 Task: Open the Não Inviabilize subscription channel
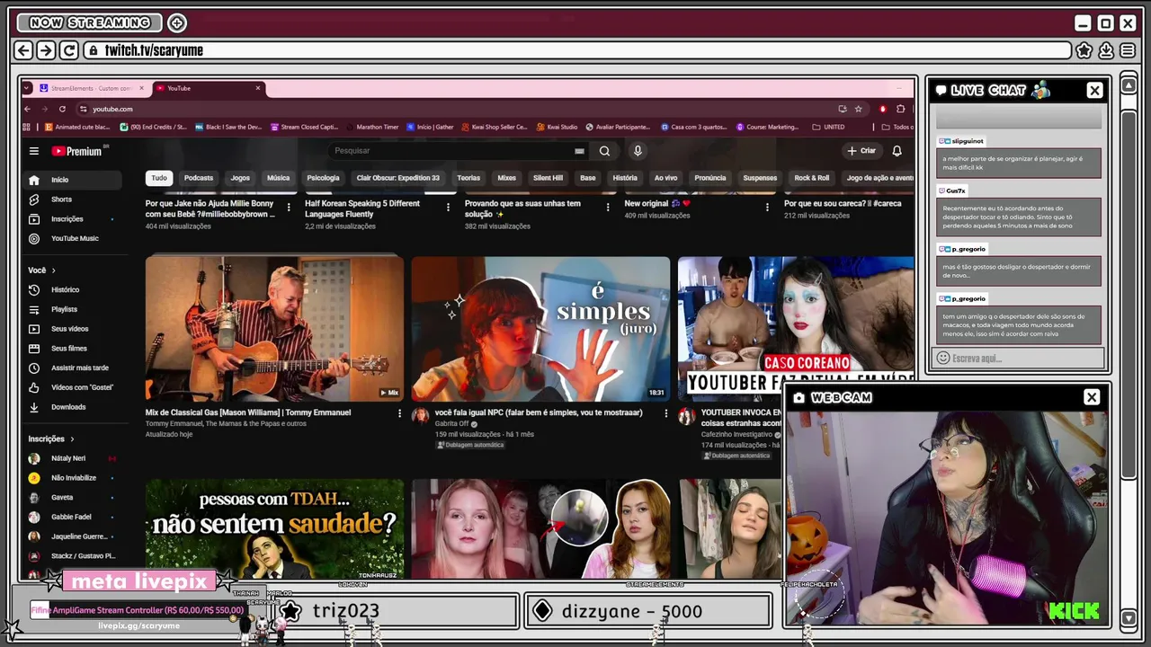pyautogui.click(x=72, y=478)
